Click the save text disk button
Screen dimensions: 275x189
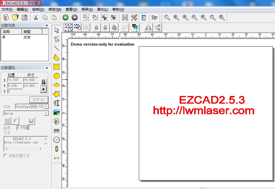point(31,121)
